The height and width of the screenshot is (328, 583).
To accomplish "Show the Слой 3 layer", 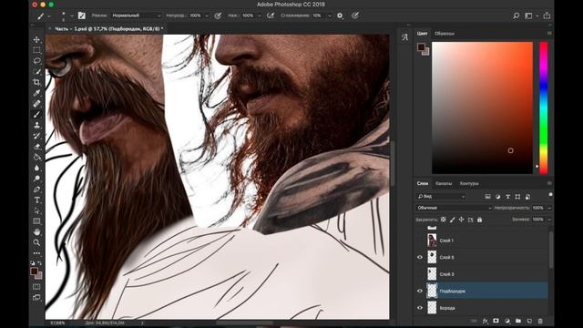I will click(420, 274).
